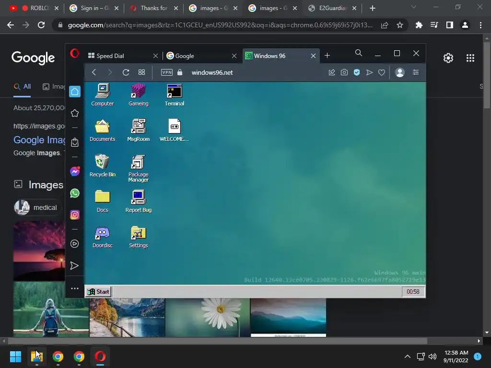Open Opera sidebar bookmarks star
Viewport: 491px width, 368px height.
74,113
